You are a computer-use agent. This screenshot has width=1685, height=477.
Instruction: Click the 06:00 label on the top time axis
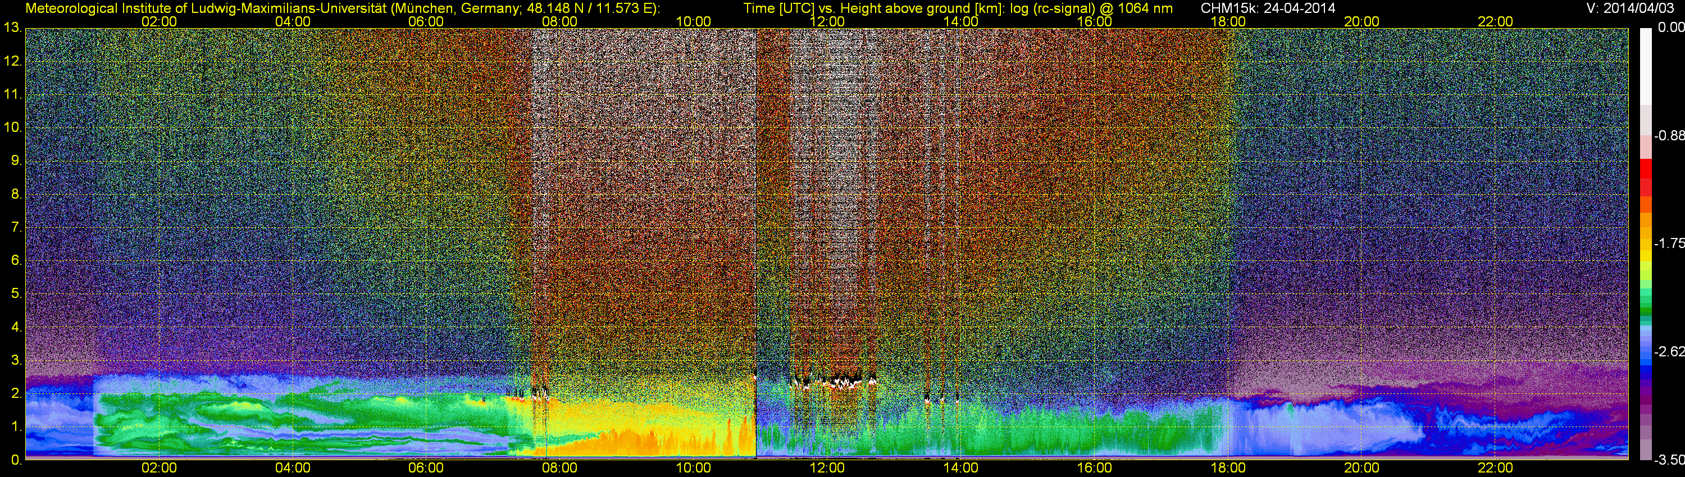[x=426, y=21]
